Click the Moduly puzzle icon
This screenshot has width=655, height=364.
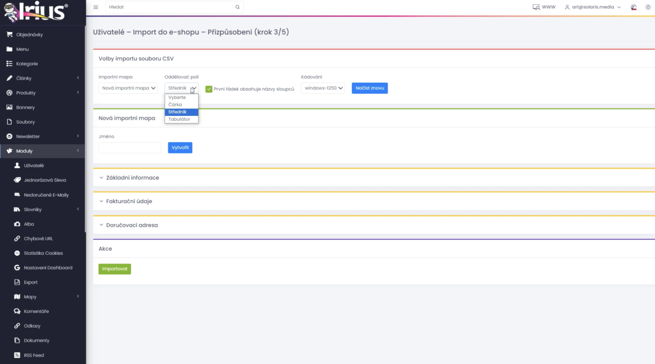click(x=9, y=151)
